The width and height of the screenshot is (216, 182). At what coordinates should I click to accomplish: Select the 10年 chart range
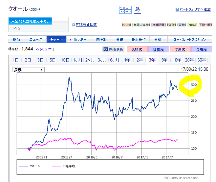click(177, 60)
